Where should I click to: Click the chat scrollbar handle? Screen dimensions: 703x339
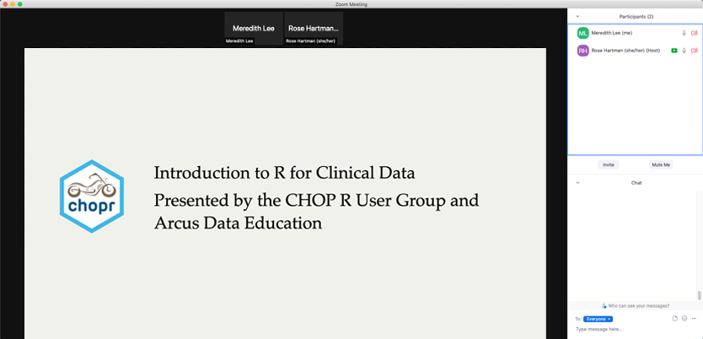699,295
